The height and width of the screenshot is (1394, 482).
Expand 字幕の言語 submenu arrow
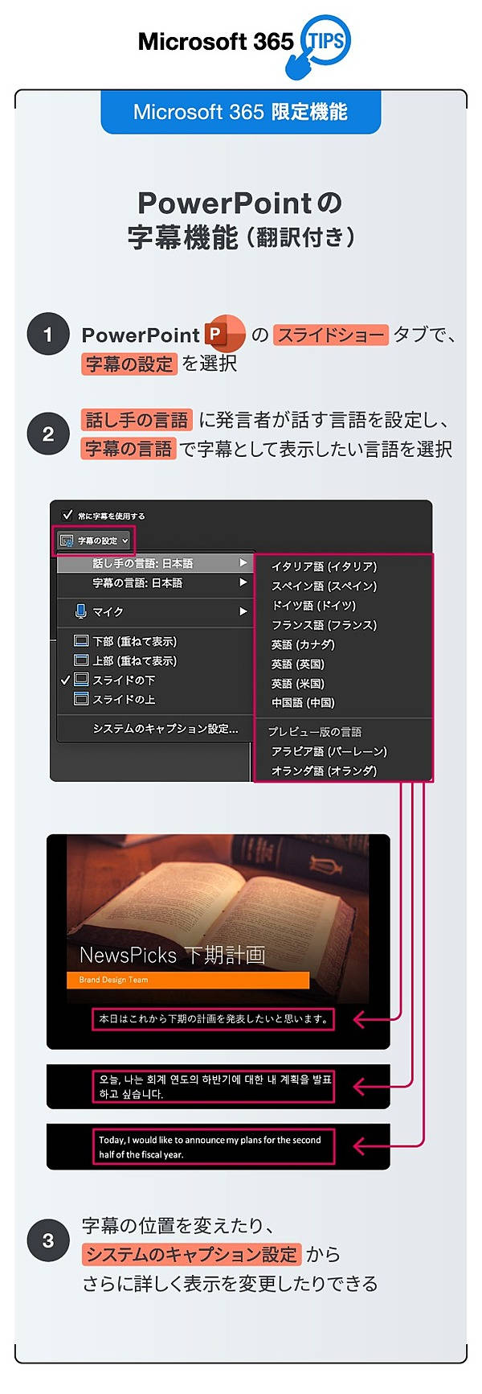[243, 582]
